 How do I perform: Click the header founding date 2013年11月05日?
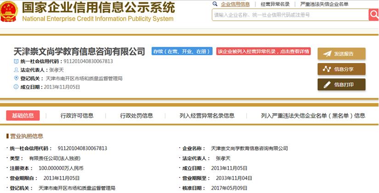tap(62, 87)
